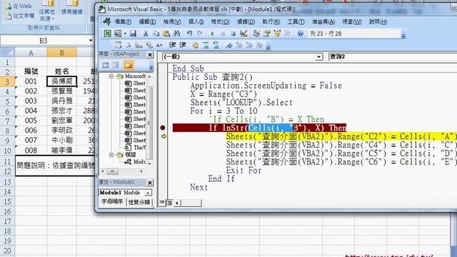Save the VBA project with the floppy icon
457x257 pixels.
coord(133,34)
